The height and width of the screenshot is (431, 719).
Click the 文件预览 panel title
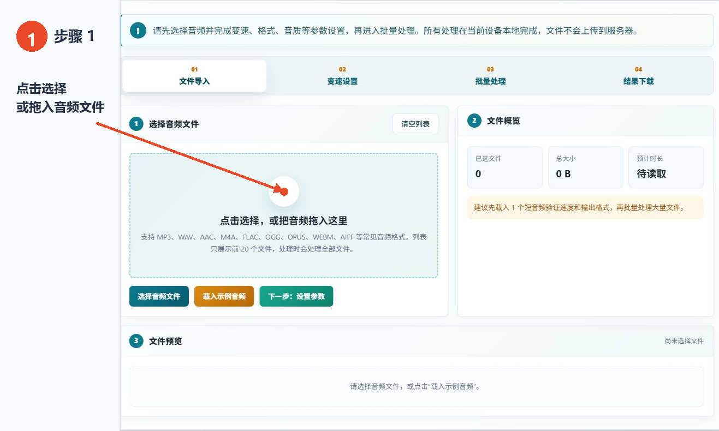[165, 341]
